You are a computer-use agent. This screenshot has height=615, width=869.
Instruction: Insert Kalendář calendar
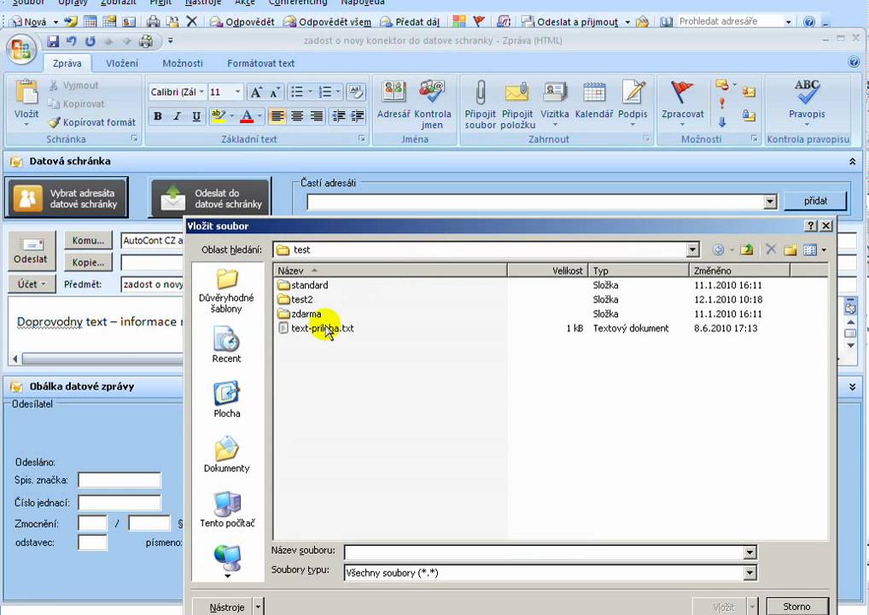click(x=594, y=100)
